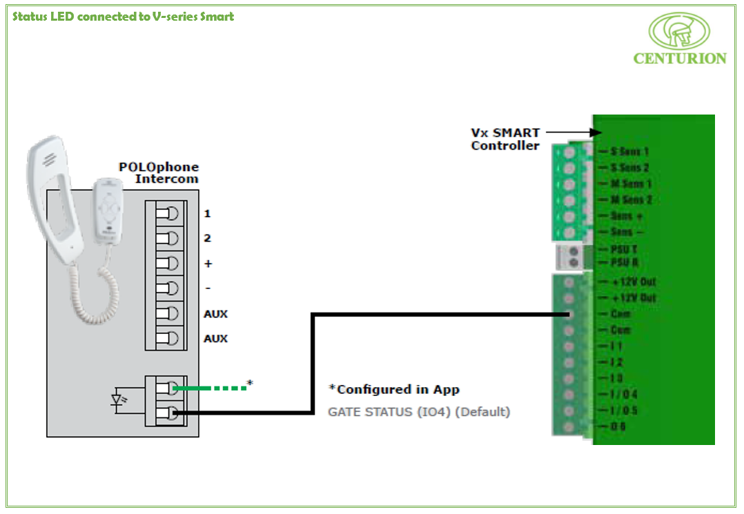The width and height of the screenshot is (744, 514).
Task: Click the 'S Sens 1' controller label
Action: point(629,151)
